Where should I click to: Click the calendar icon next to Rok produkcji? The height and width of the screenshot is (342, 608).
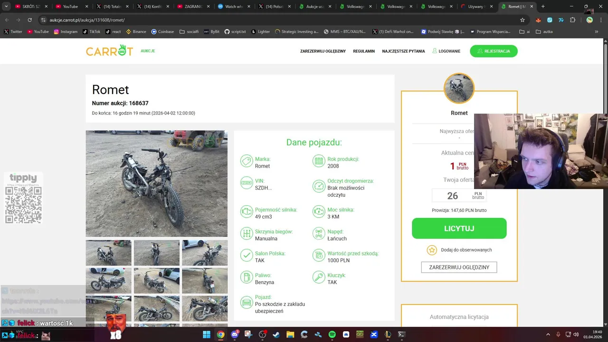click(x=318, y=161)
